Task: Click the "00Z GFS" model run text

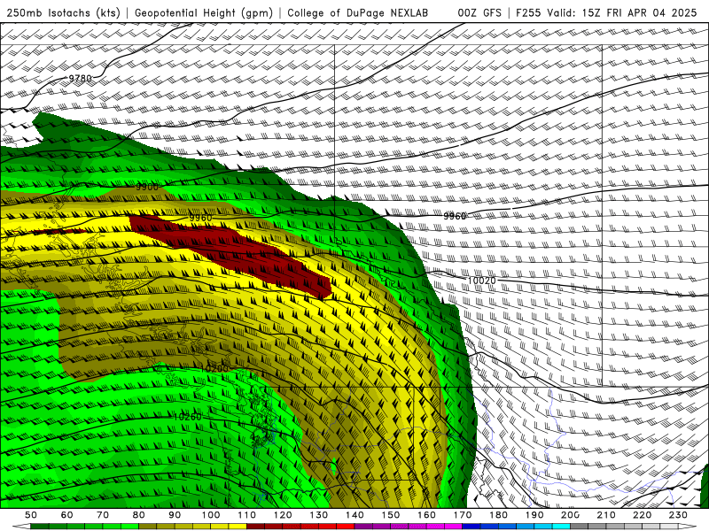Action: click(x=479, y=12)
